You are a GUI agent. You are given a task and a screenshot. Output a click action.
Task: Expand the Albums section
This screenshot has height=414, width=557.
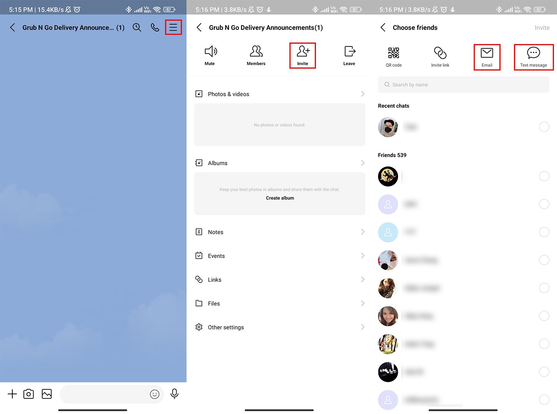tap(363, 163)
